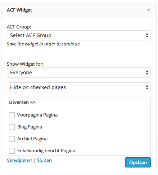The height and width of the screenshot is (175, 158).
Task: Click the up-down arrows on the ACF Group select
Action: pos(147,35)
